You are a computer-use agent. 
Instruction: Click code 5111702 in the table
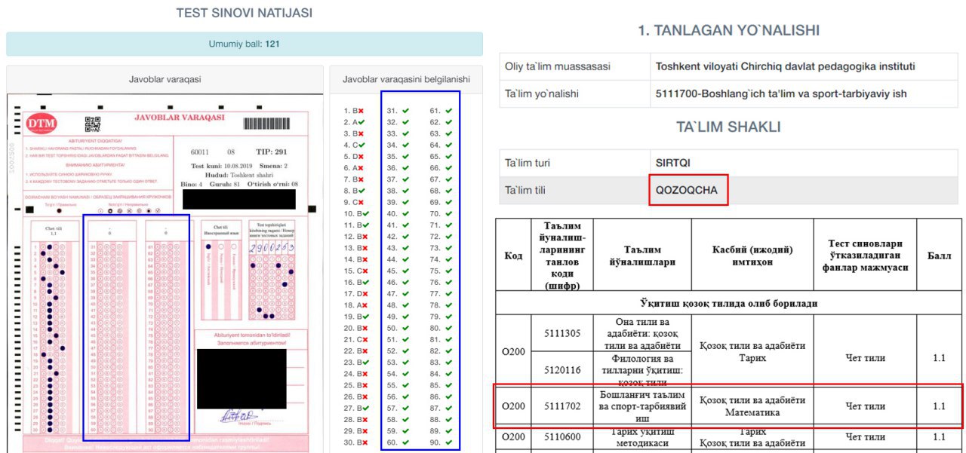click(x=564, y=406)
